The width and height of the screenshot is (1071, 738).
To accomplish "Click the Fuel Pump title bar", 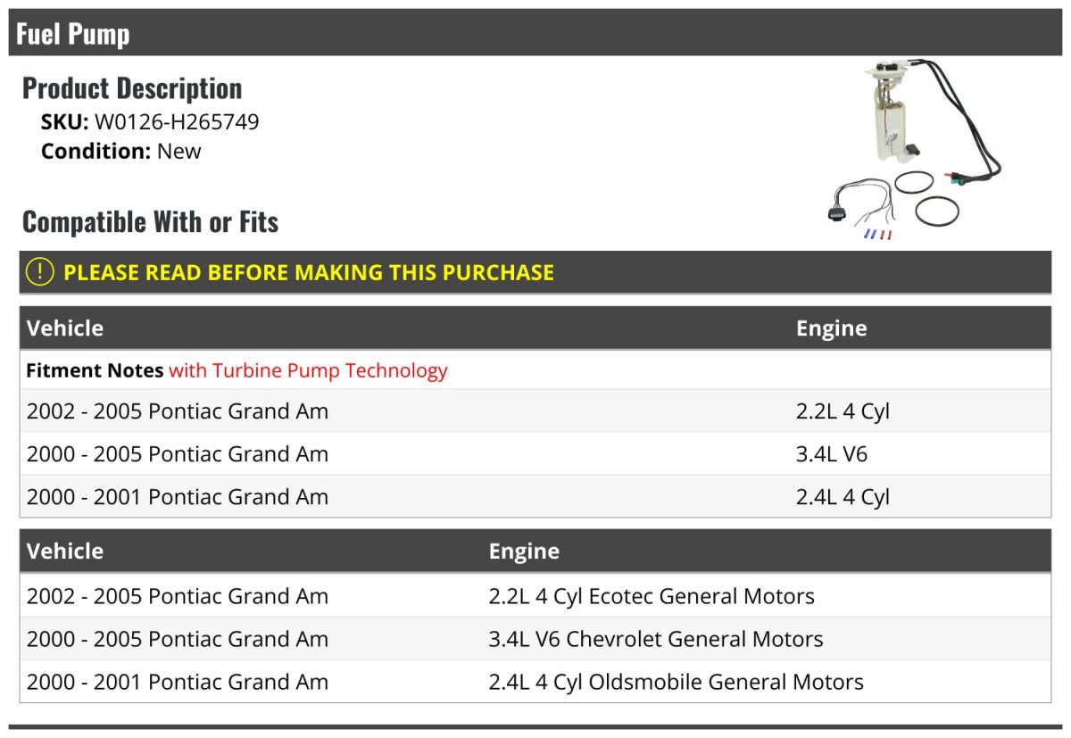I will [535, 33].
